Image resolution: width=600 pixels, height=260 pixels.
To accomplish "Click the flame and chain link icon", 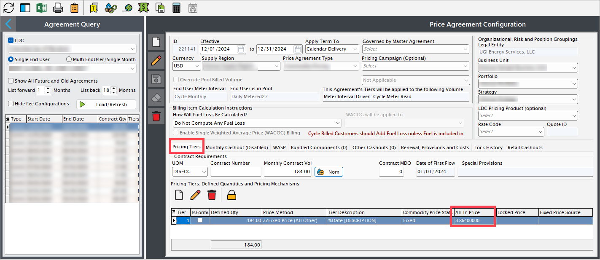I will 110,8.
